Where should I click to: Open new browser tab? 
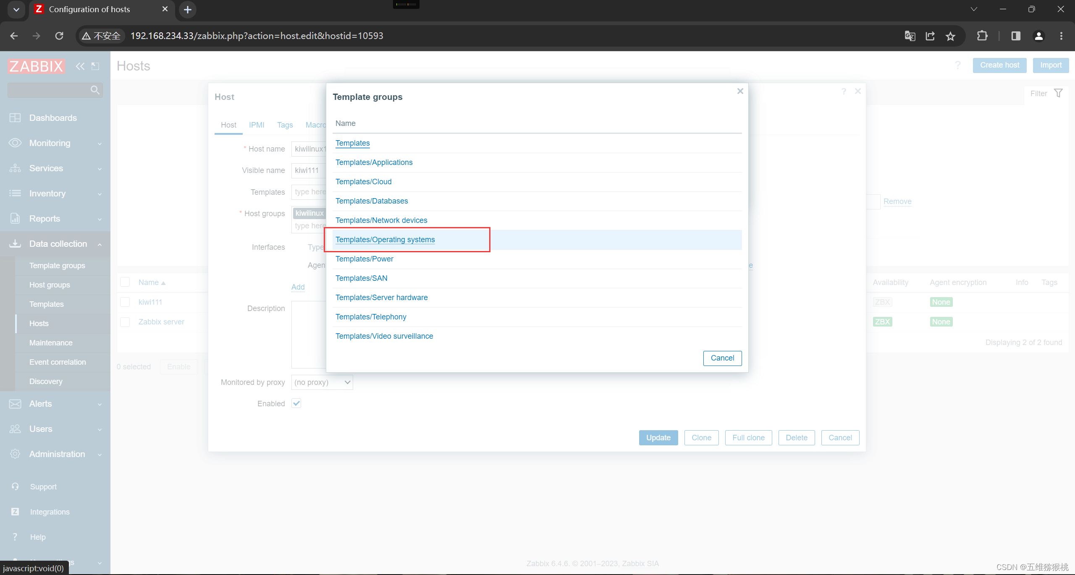188,9
